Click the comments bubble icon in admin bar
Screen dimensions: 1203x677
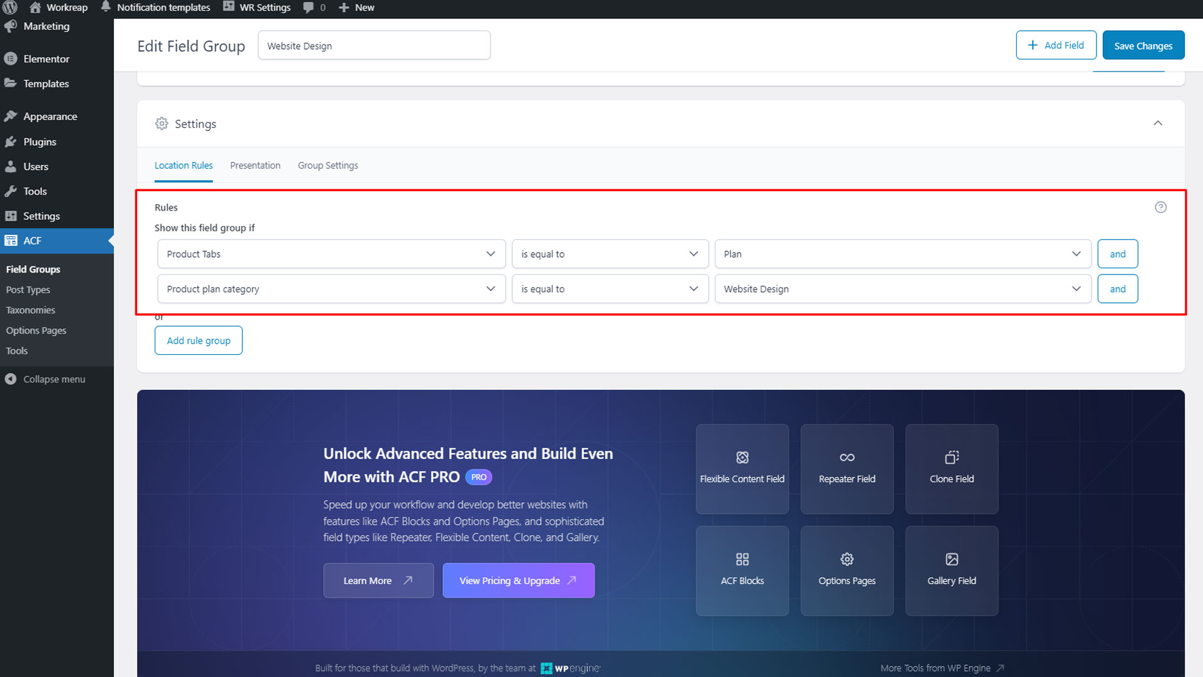tap(308, 8)
